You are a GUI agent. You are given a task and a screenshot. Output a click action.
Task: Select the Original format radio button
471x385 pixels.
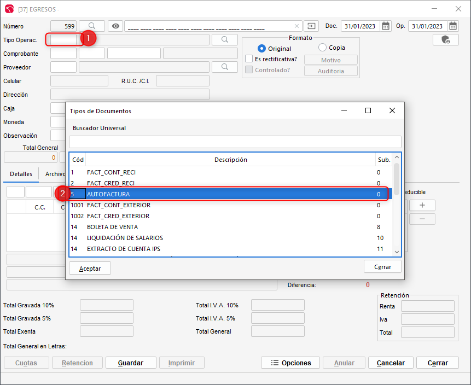[261, 49]
